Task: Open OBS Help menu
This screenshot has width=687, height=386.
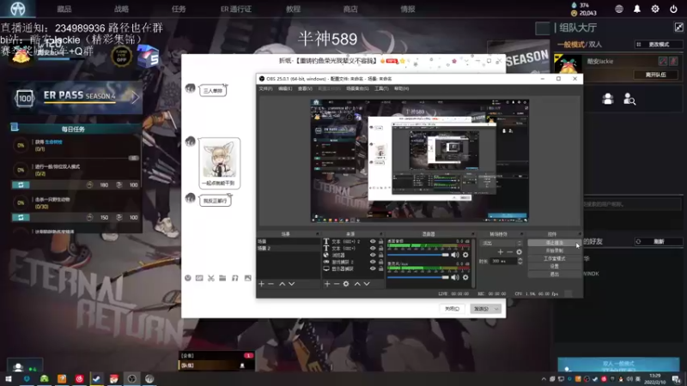Action: [401, 88]
